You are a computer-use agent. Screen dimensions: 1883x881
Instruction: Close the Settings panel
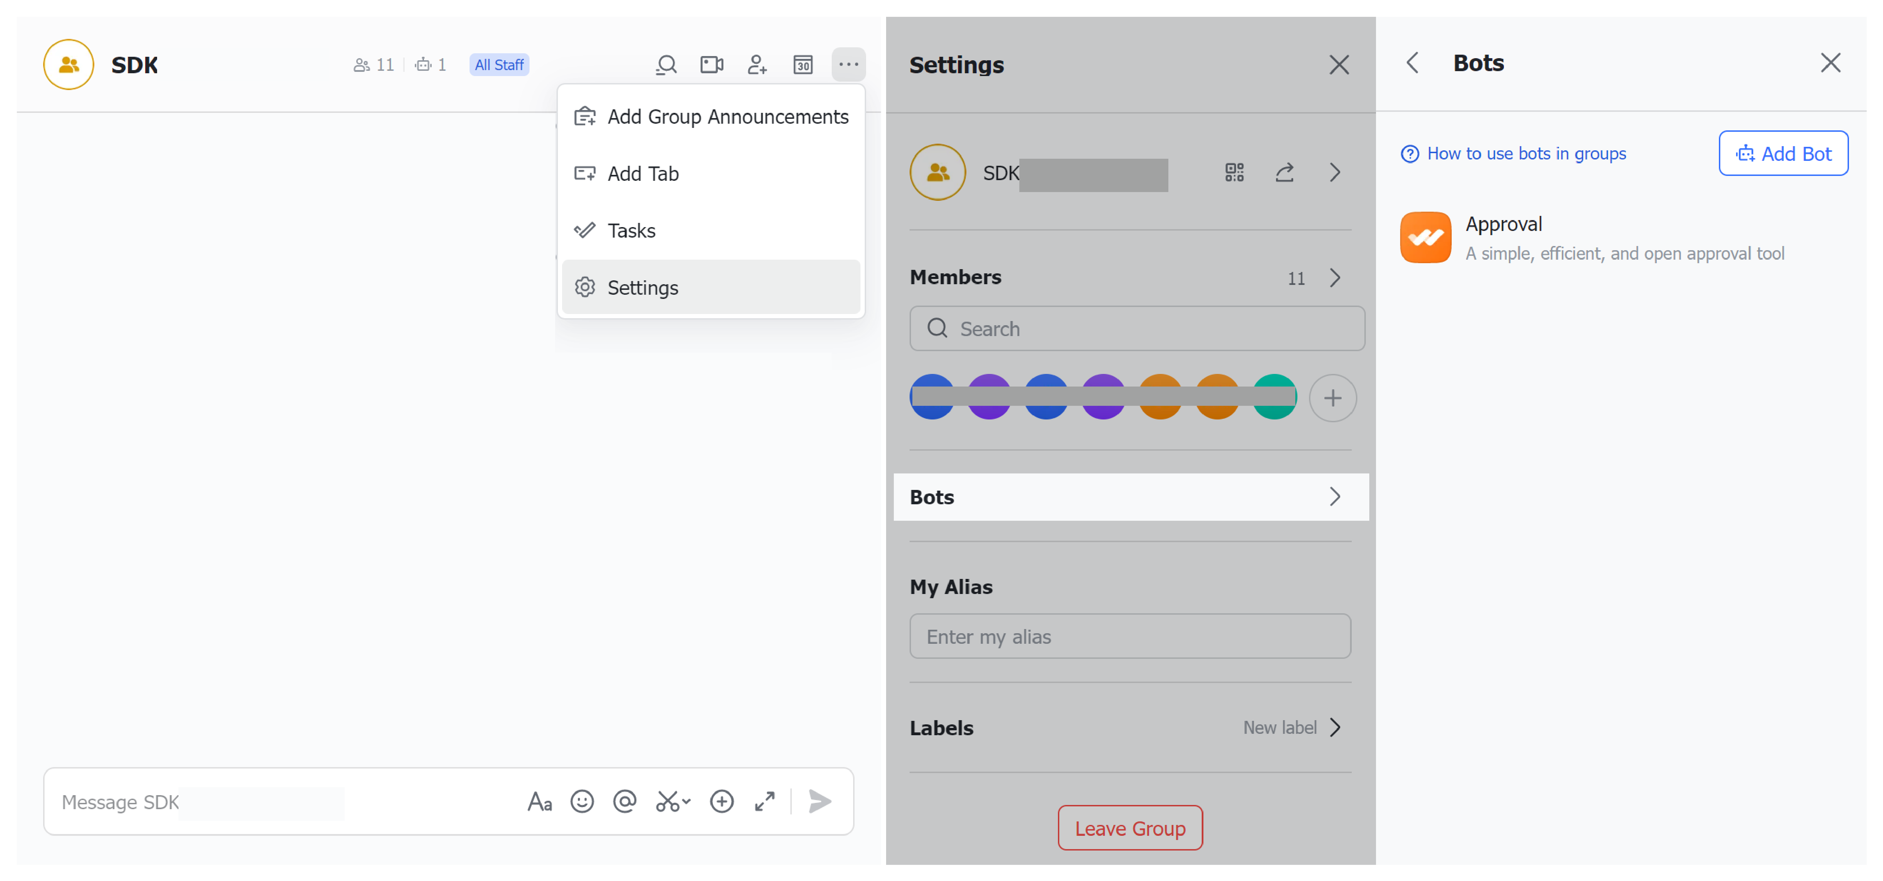tap(1338, 65)
